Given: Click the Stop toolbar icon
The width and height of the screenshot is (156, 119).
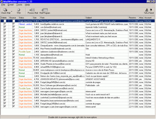Looking at the screenshot, I should 19,11.
